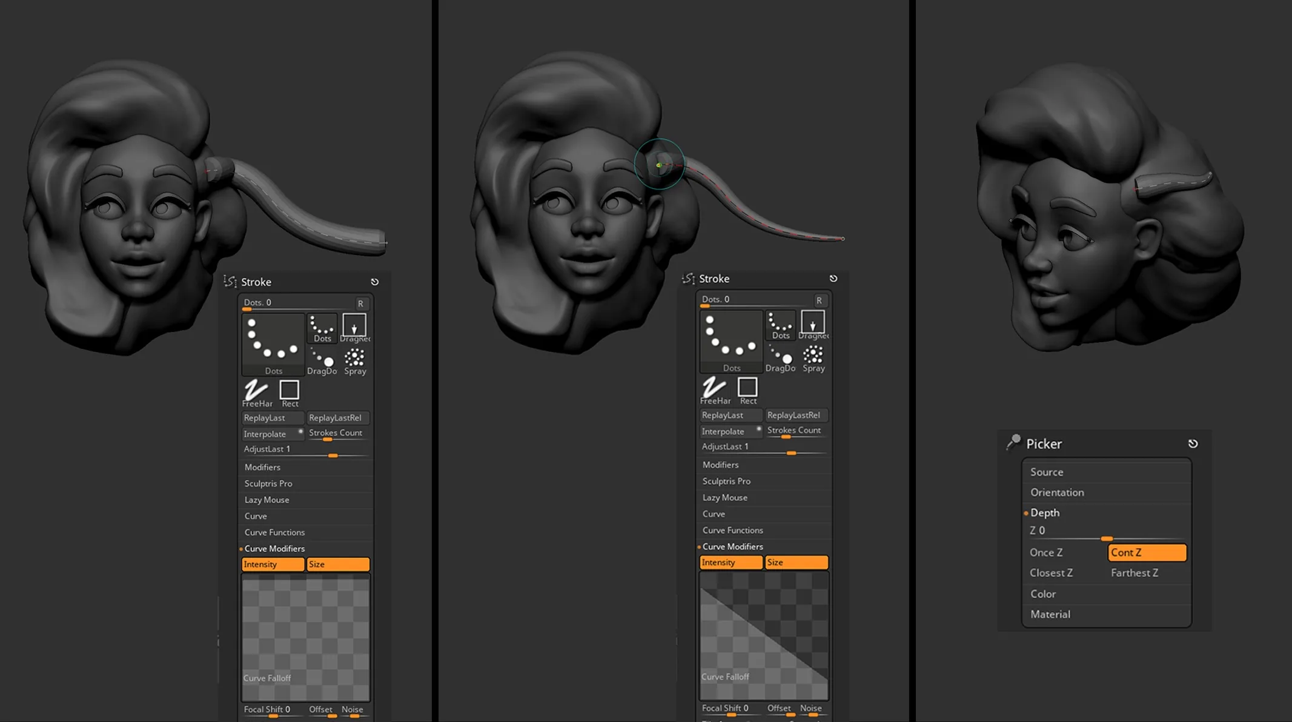Select Spray stroke in middle Stroke panel
Image resolution: width=1292 pixels, height=722 pixels.
[x=813, y=358]
